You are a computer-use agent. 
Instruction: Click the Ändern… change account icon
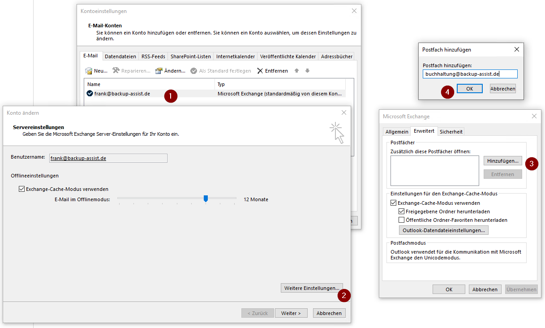159,71
